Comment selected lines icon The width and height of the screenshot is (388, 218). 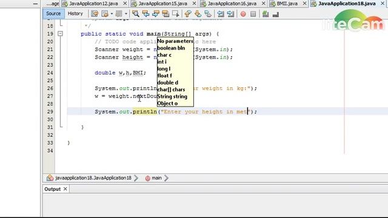pos(266,14)
